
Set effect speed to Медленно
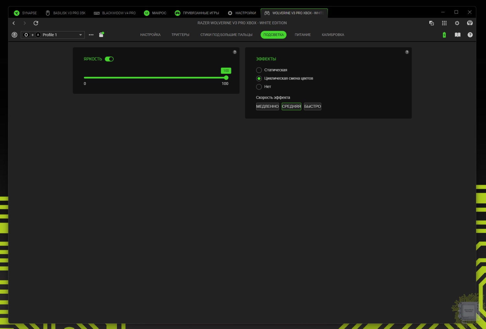267,106
